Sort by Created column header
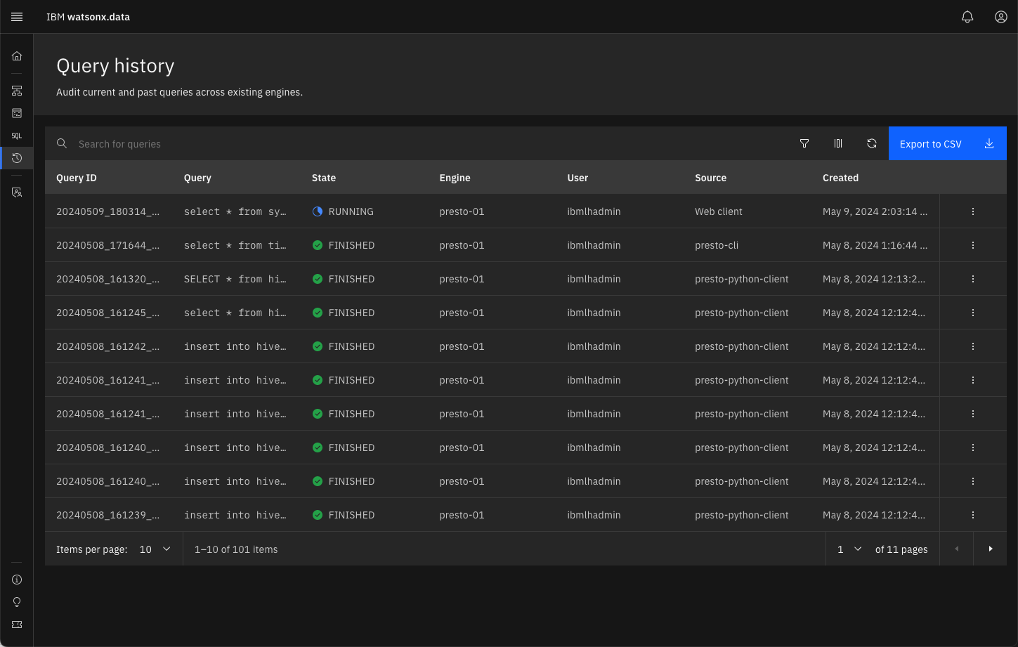 [x=841, y=178]
